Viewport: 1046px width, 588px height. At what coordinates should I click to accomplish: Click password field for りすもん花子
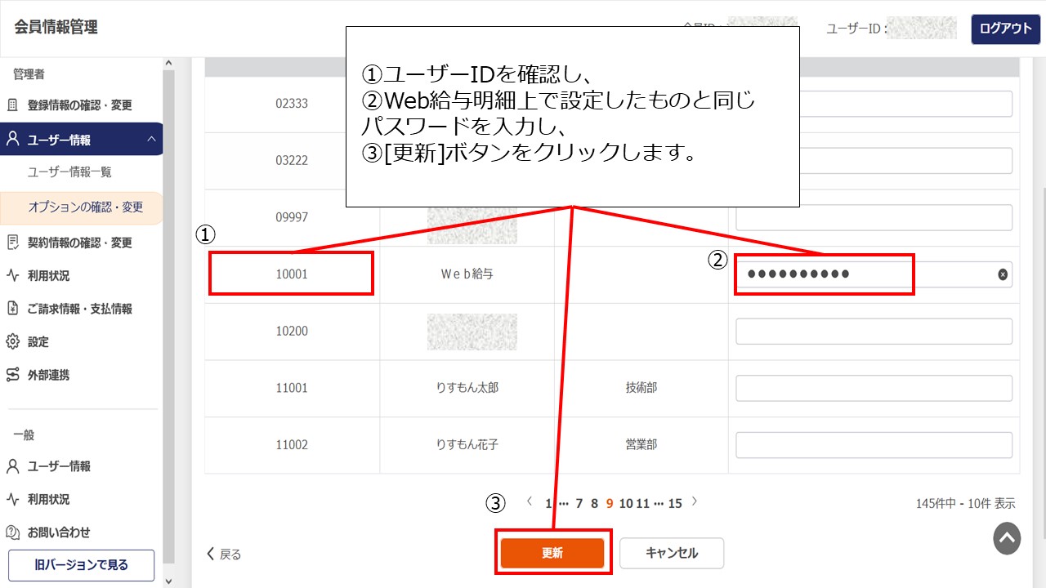point(874,445)
